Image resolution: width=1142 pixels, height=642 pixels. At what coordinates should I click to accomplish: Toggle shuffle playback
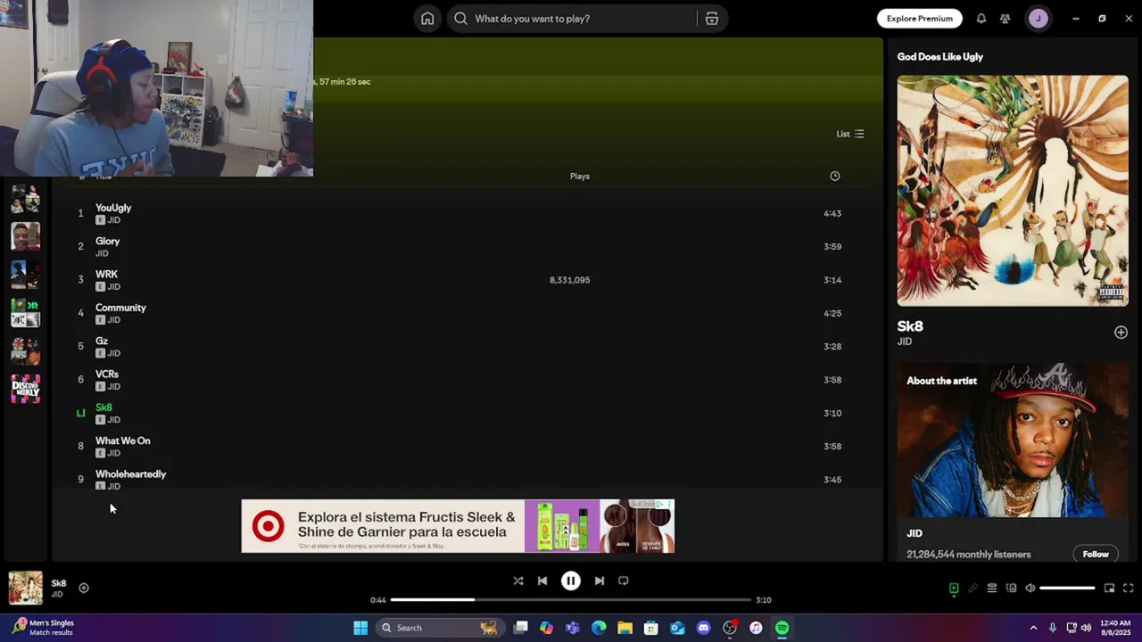click(518, 581)
